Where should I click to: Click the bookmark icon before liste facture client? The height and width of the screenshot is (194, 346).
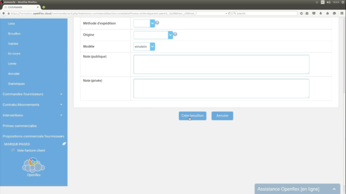13,150
